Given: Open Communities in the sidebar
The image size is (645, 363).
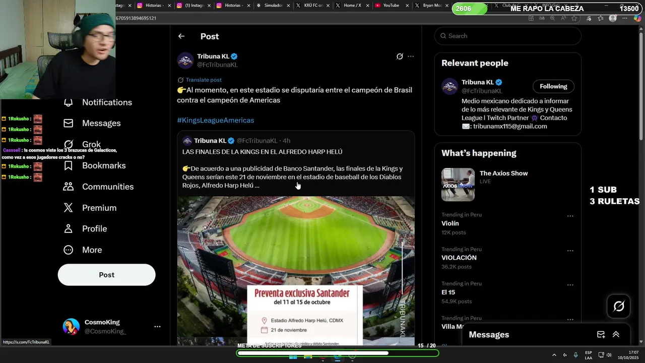Looking at the screenshot, I should tap(99, 187).
